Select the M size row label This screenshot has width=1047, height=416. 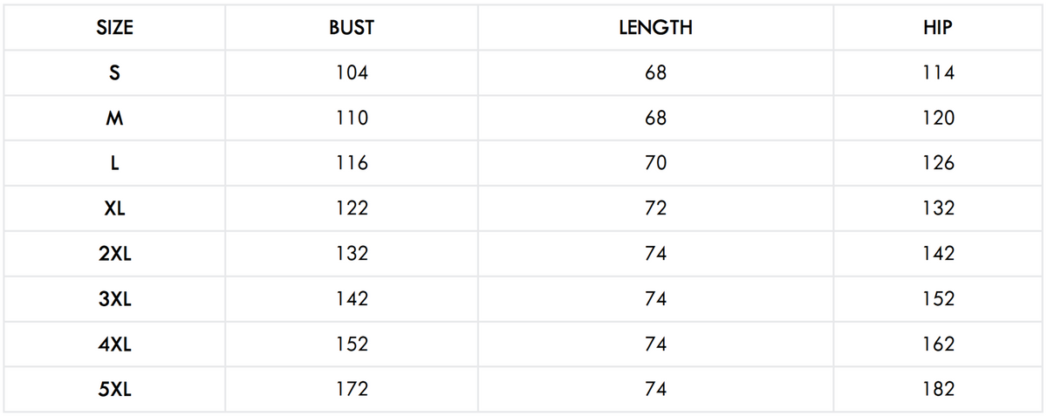(114, 119)
